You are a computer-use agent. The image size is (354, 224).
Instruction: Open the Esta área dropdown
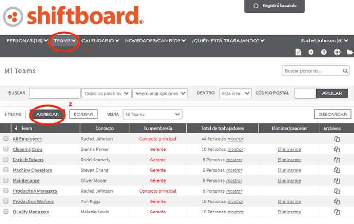tap(235, 93)
